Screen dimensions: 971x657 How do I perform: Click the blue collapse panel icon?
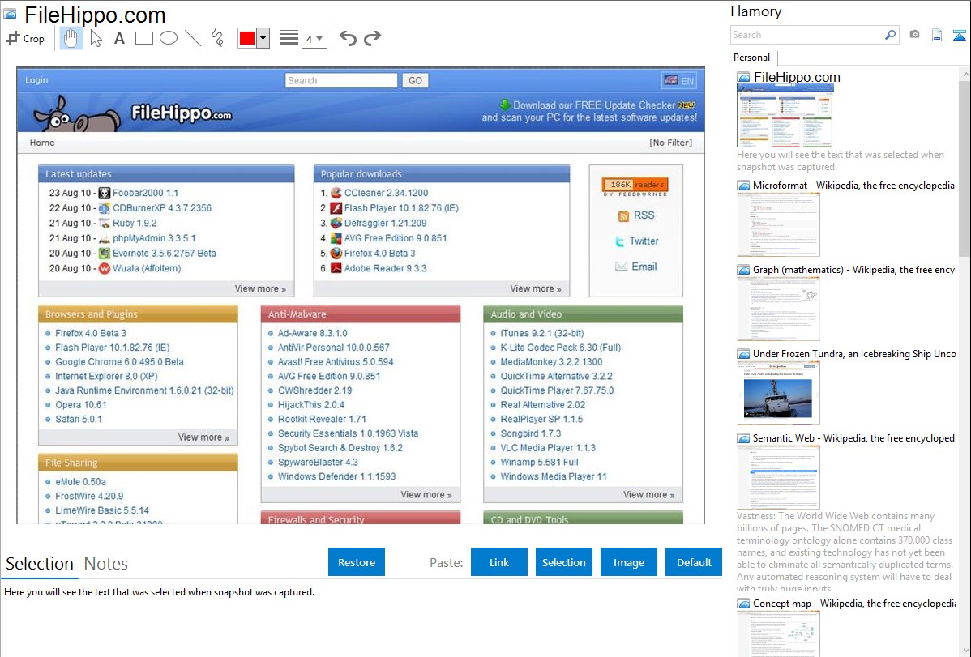(x=959, y=35)
